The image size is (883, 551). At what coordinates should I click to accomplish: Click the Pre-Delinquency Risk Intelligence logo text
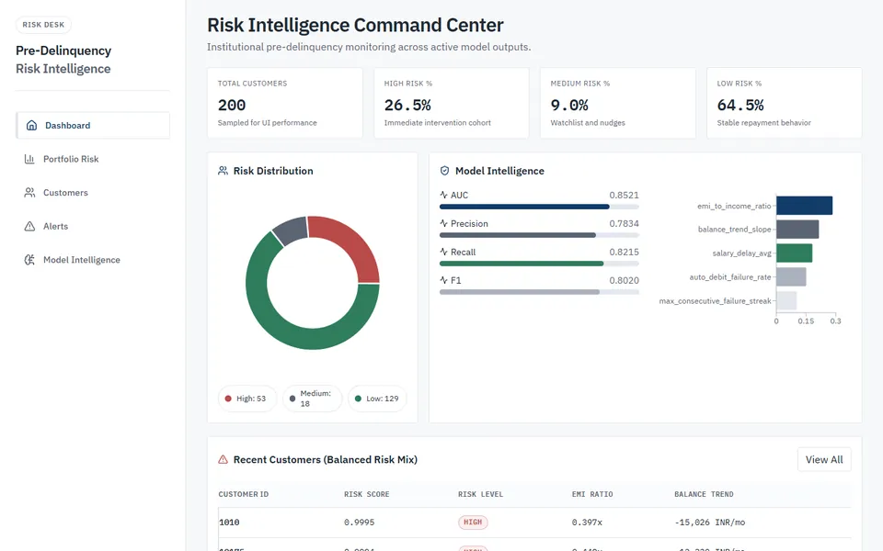pos(63,60)
